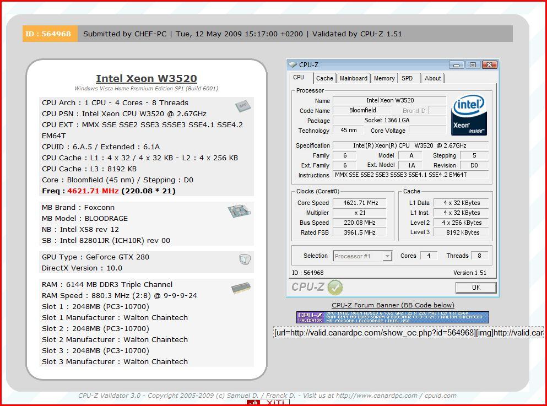This screenshot has width=547, height=406.
Task: Click the Revision value D0
Action: click(x=474, y=165)
